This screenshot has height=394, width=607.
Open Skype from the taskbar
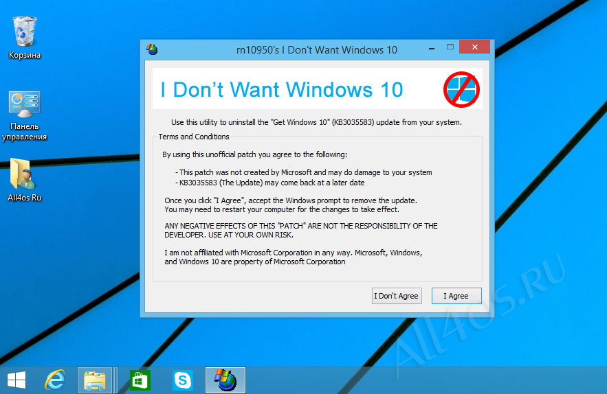tap(182, 380)
